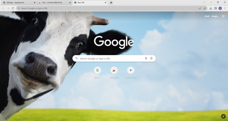Open the Images link
This screenshot has height=121, width=228.
pyautogui.click(x=215, y=16)
